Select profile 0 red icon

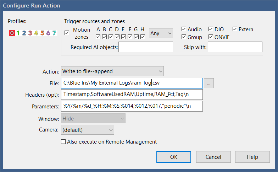(x=12, y=33)
